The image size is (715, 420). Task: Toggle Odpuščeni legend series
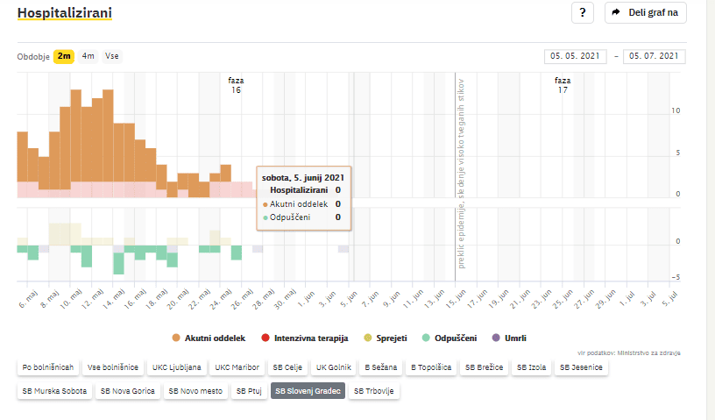coord(450,338)
